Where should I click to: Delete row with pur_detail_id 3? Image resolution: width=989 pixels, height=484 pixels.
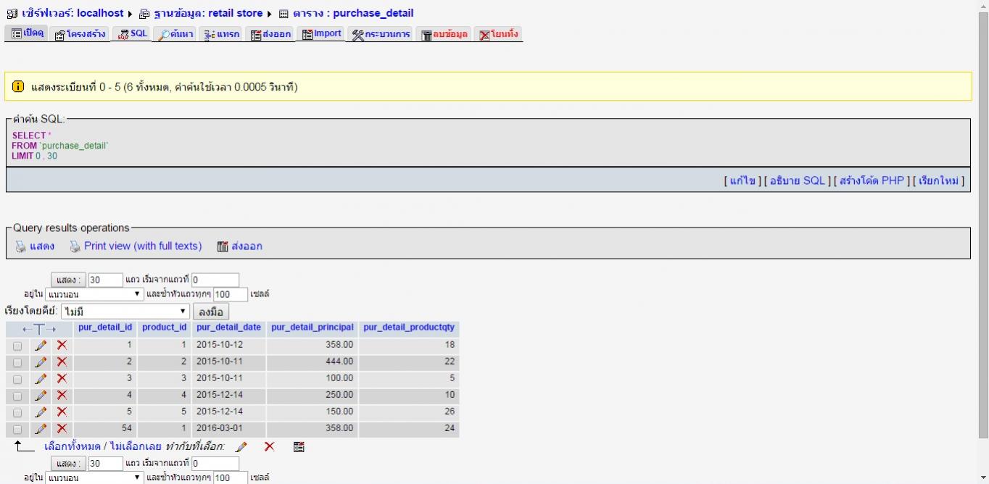62,379
